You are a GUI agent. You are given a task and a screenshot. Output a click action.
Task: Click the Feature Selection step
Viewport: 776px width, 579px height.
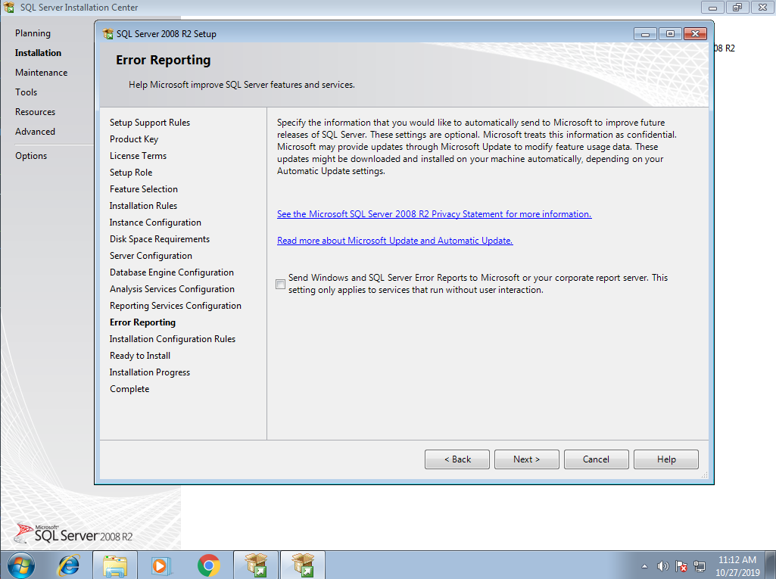[x=144, y=189]
